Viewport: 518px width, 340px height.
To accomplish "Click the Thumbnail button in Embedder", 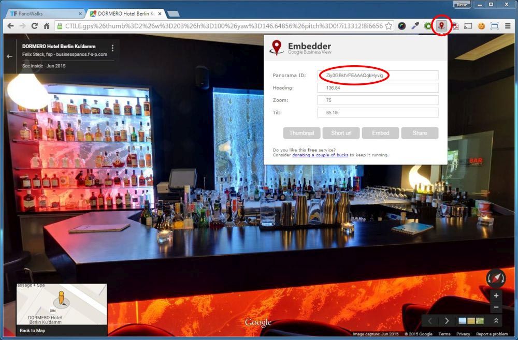I will 301,133.
